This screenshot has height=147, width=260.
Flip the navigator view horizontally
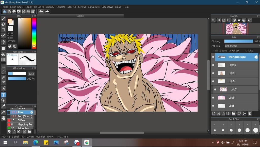249,20
